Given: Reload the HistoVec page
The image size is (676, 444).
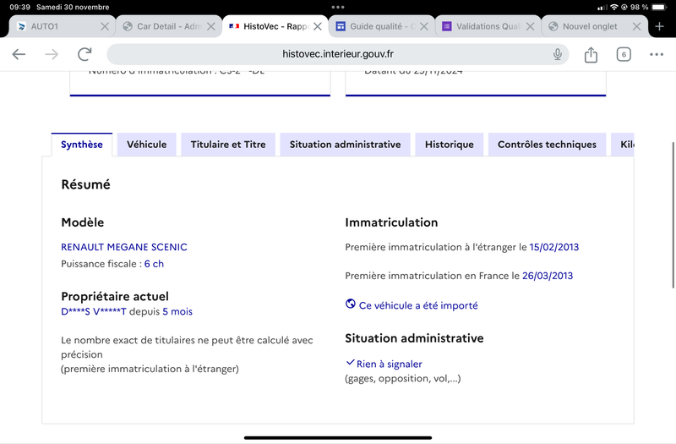Looking at the screenshot, I should click(84, 54).
